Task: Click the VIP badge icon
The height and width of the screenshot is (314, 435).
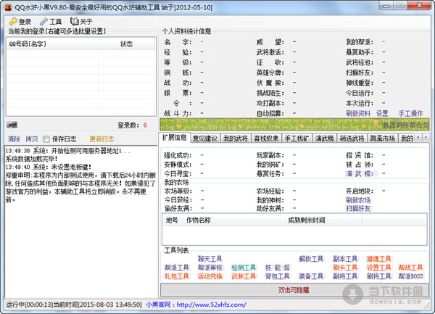Action: tap(12, 125)
